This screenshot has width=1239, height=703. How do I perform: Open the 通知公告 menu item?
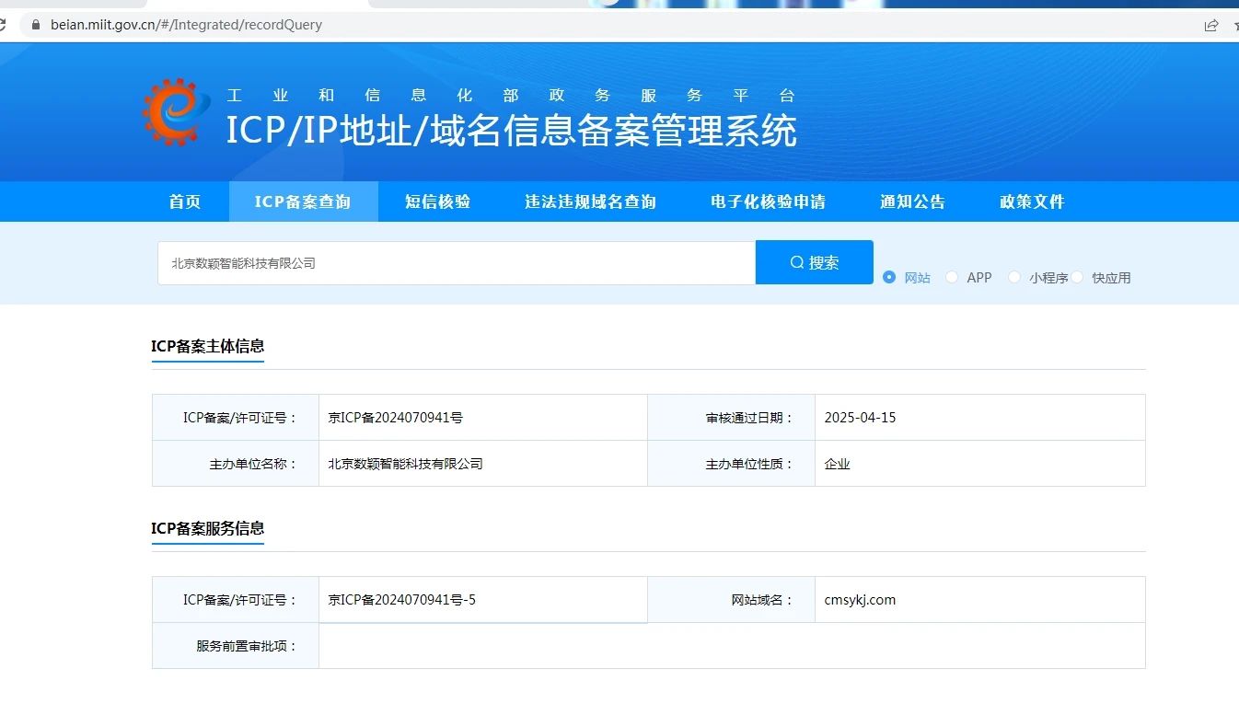tap(912, 202)
